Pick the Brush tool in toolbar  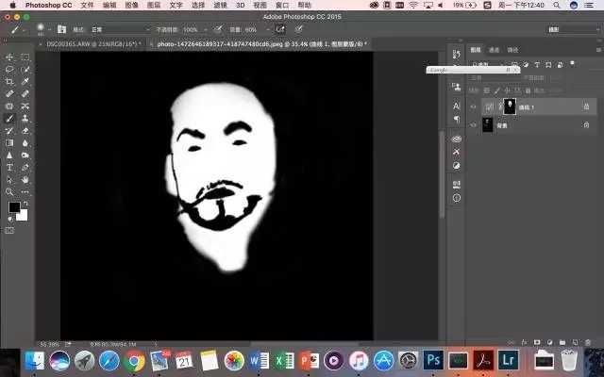tap(9, 119)
